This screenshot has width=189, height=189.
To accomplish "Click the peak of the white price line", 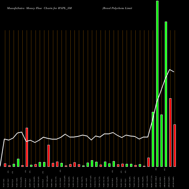I will (170, 70).
